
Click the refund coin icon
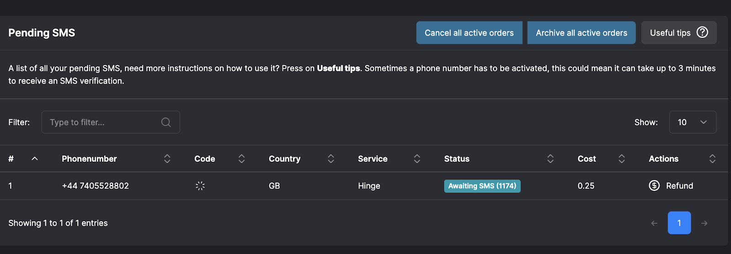click(x=654, y=185)
